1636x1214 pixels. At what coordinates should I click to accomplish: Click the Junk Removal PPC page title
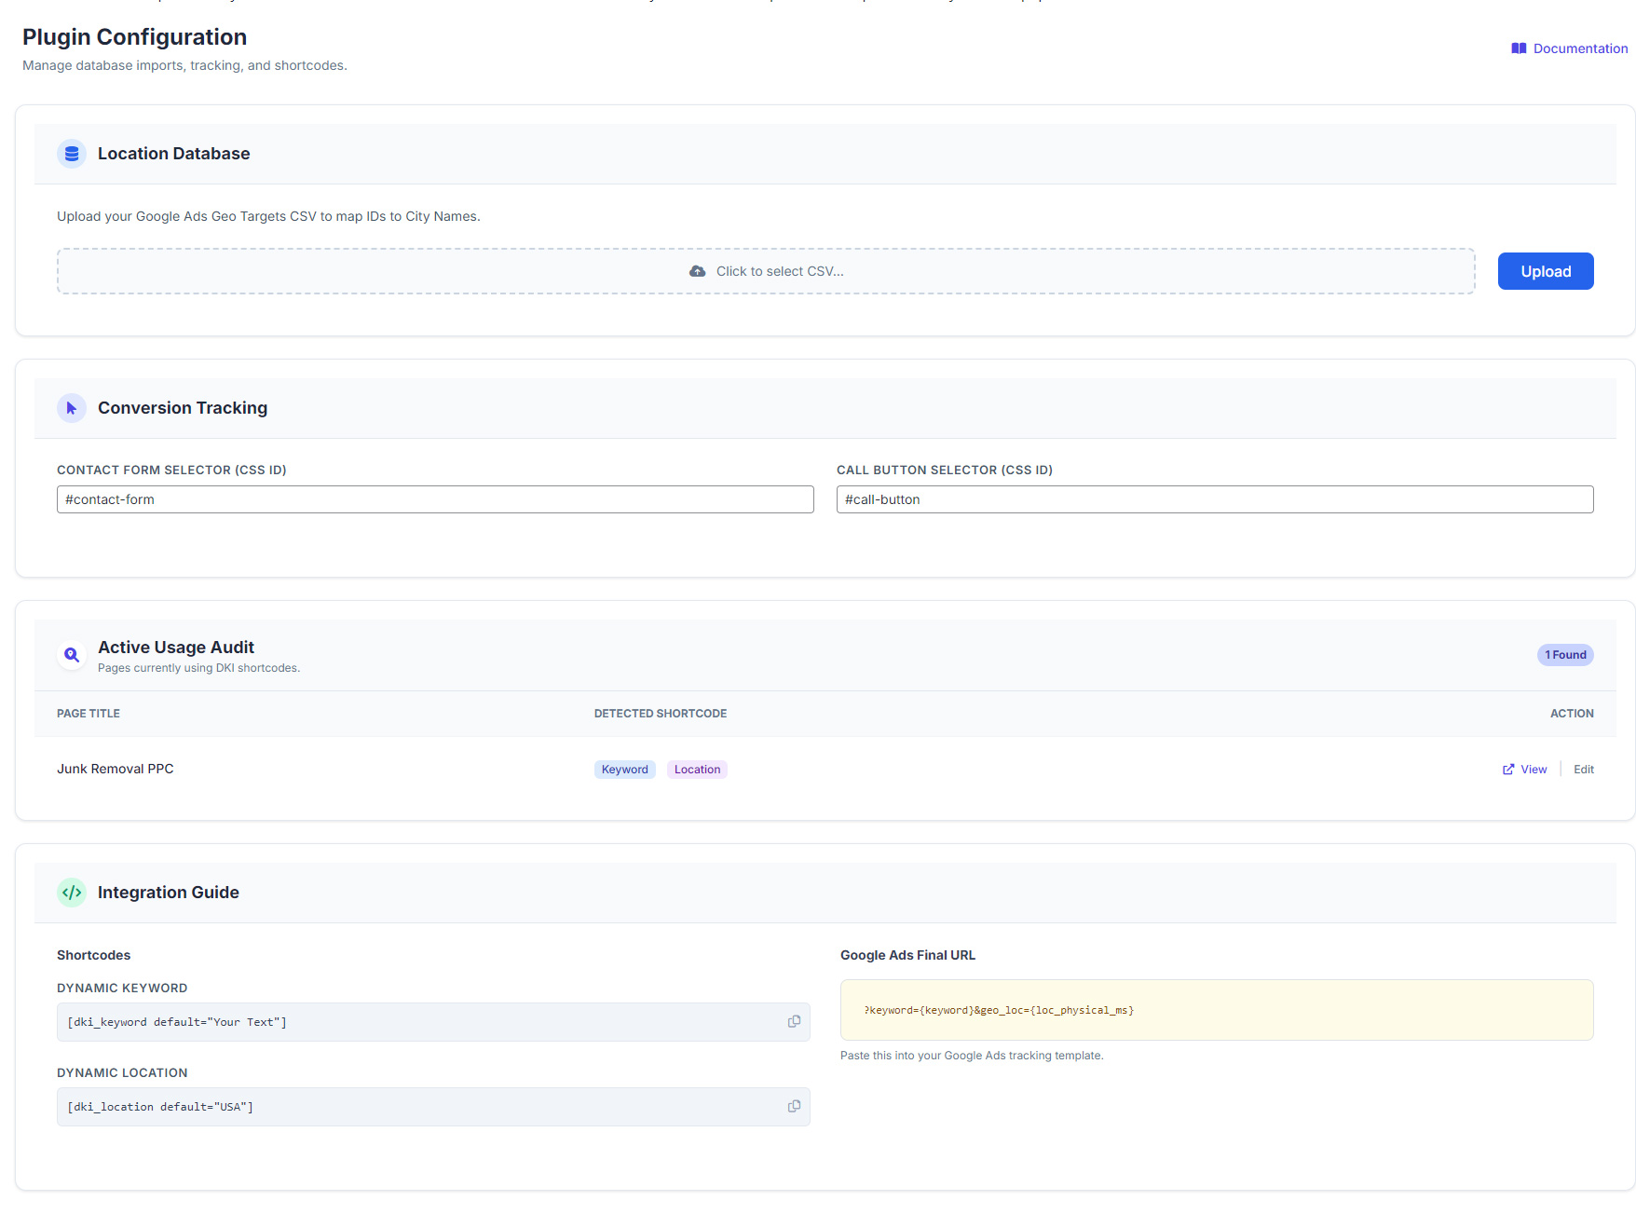point(116,769)
